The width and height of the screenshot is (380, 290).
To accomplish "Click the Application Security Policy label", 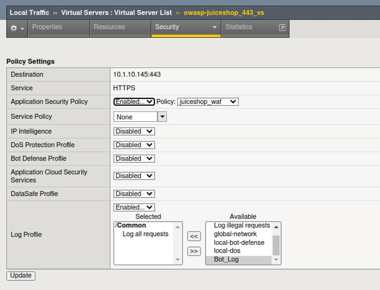I will (49, 102).
